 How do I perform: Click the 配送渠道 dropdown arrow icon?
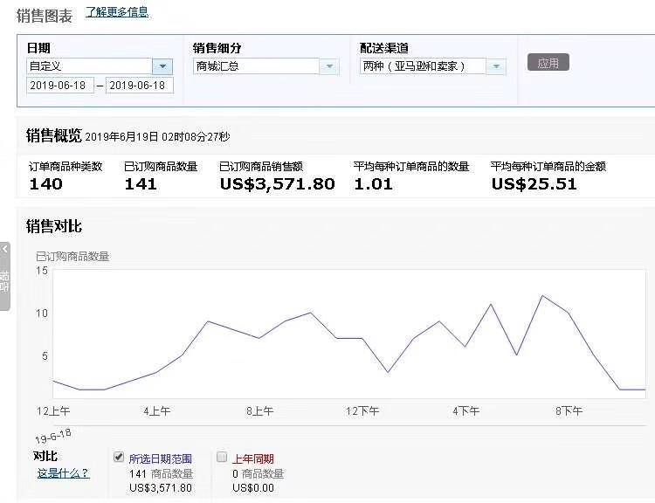click(x=496, y=66)
